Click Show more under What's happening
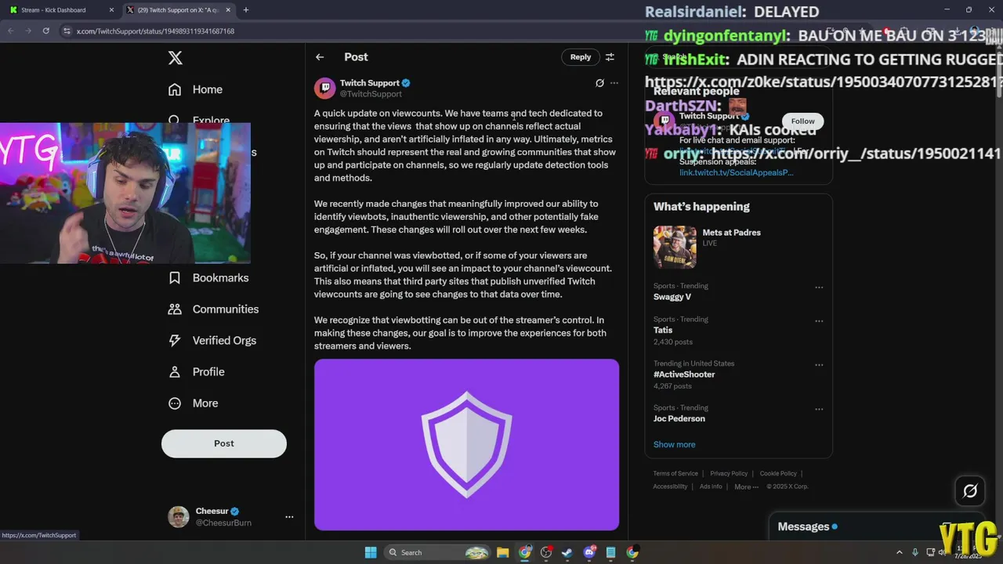The width and height of the screenshot is (1003, 564). click(x=674, y=444)
